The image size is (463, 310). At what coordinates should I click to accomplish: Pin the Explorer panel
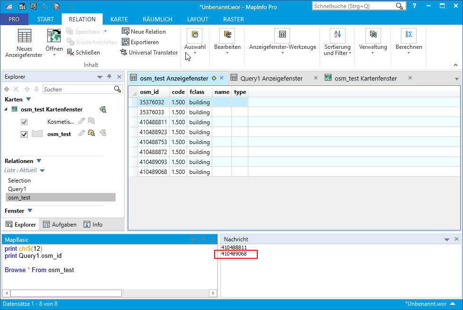(109, 76)
